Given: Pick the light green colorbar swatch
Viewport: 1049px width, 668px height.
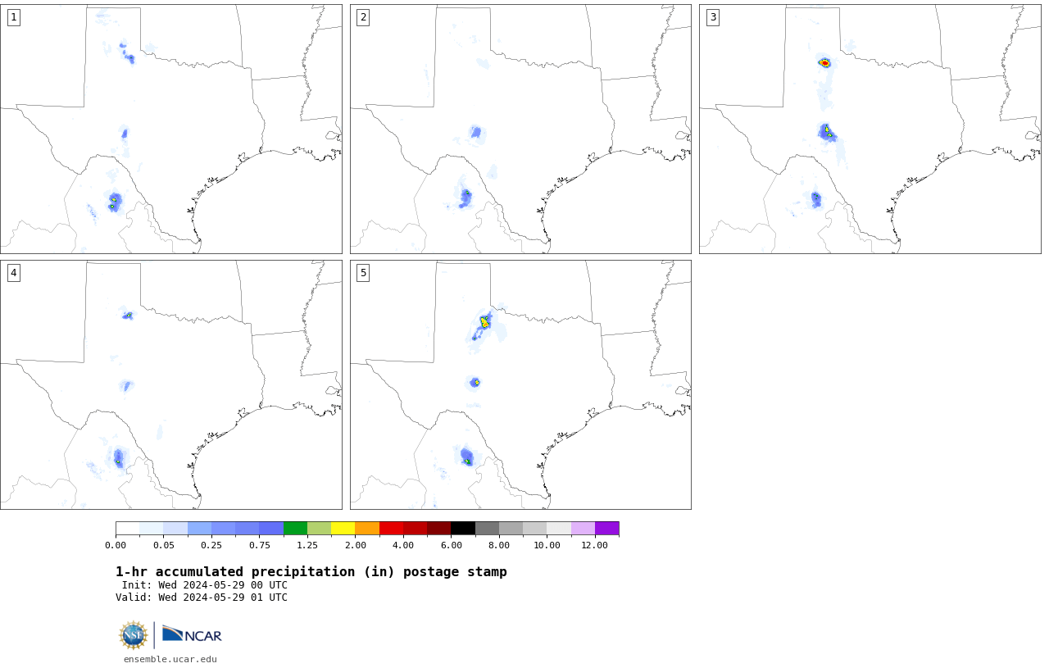Looking at the screenshot, I should 319,528.
